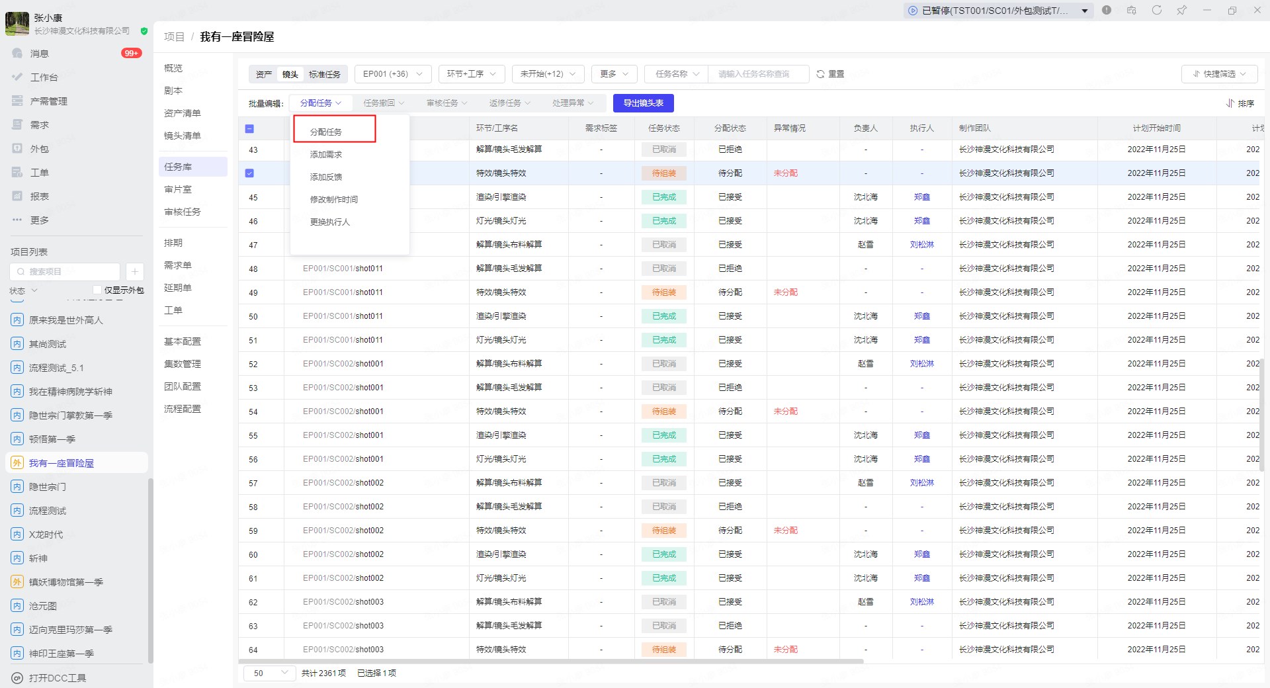Image resolution: width=1270 pixels, height=688 pixels.
Task: Click the refresh icon in title bar
Action: (1156, 11)
